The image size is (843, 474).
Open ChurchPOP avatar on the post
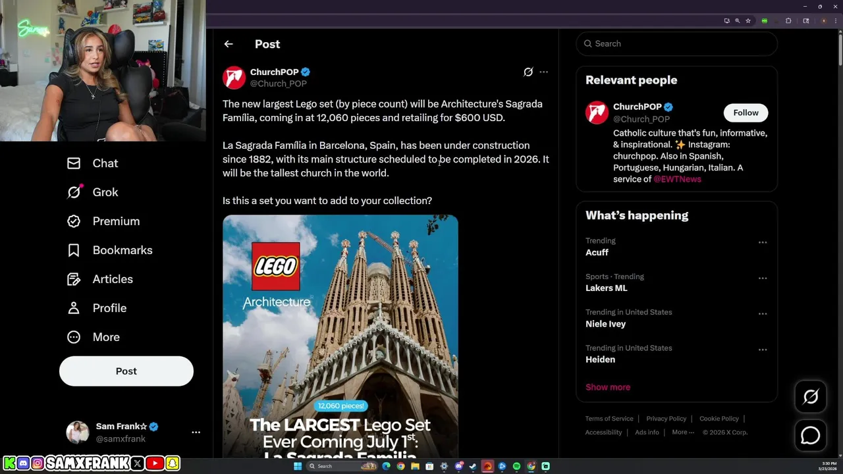(x=234, y=78)
